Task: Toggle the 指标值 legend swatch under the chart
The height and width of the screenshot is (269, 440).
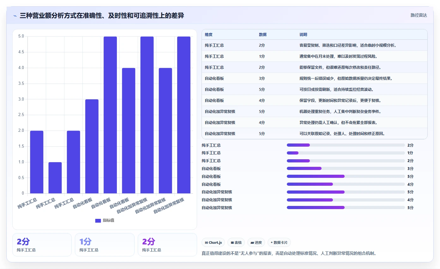Action: (x=98, y=221)
